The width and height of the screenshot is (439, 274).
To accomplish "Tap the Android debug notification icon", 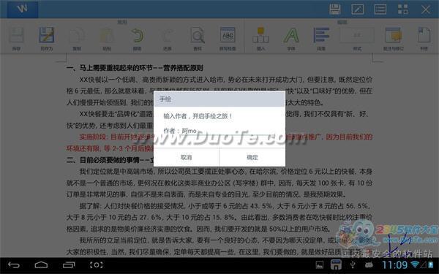I will [369, 265].
